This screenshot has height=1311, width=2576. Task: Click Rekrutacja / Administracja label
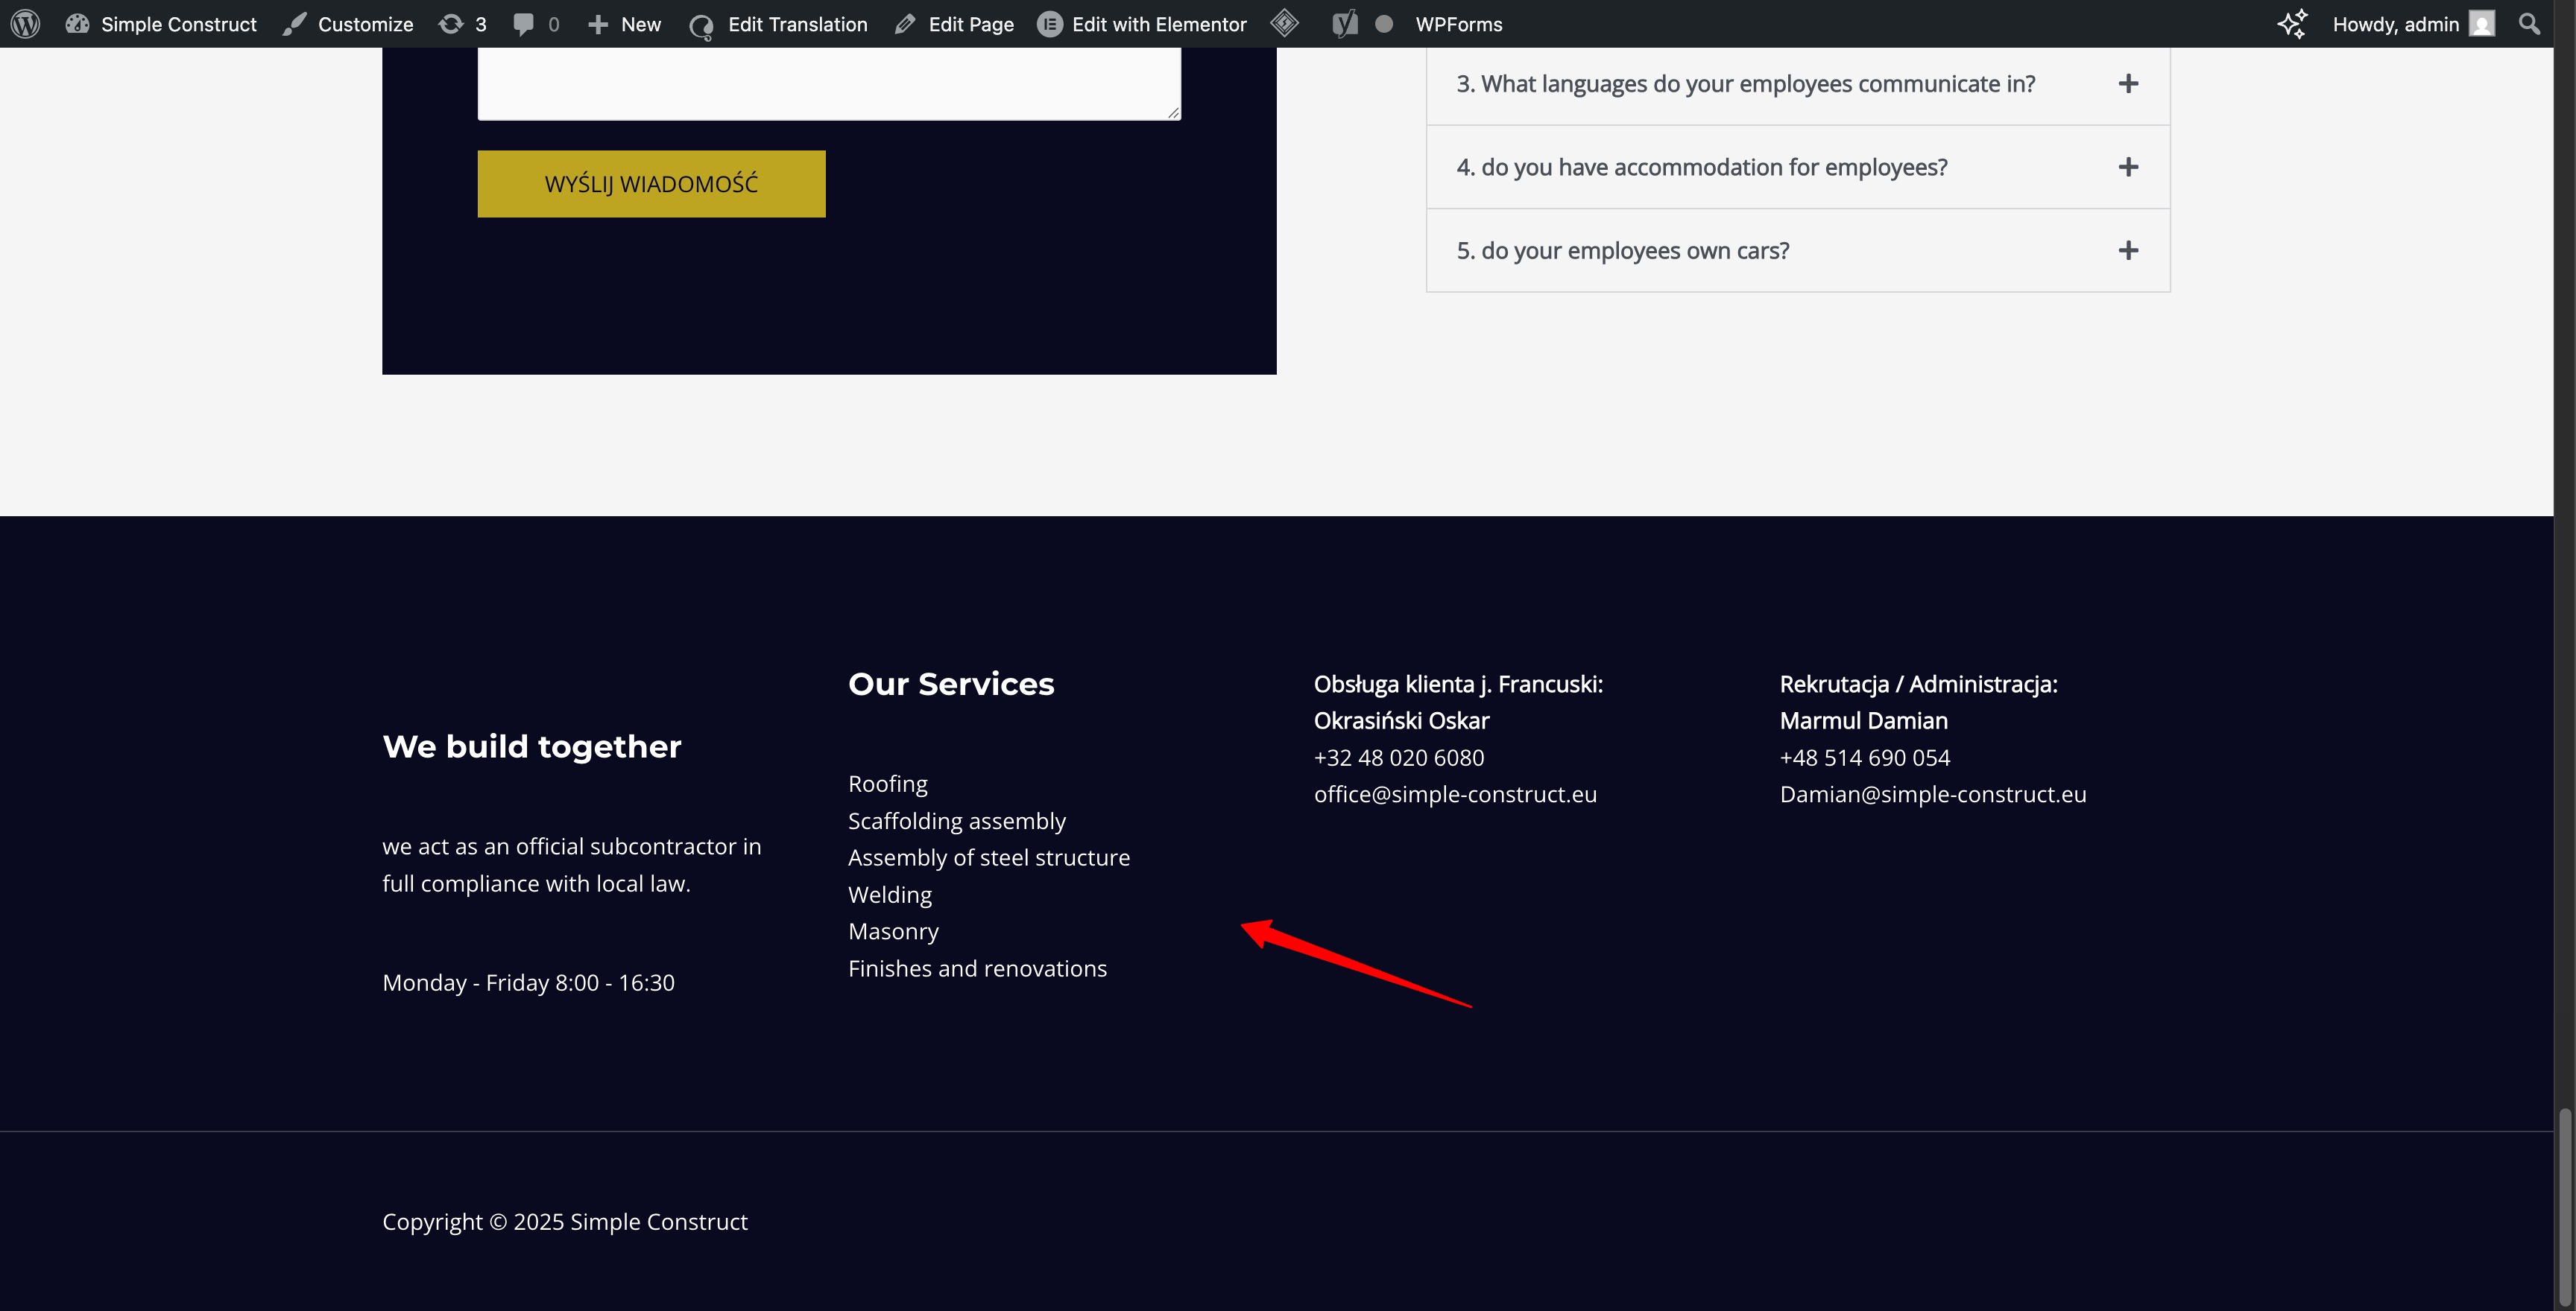point(1919,685)
